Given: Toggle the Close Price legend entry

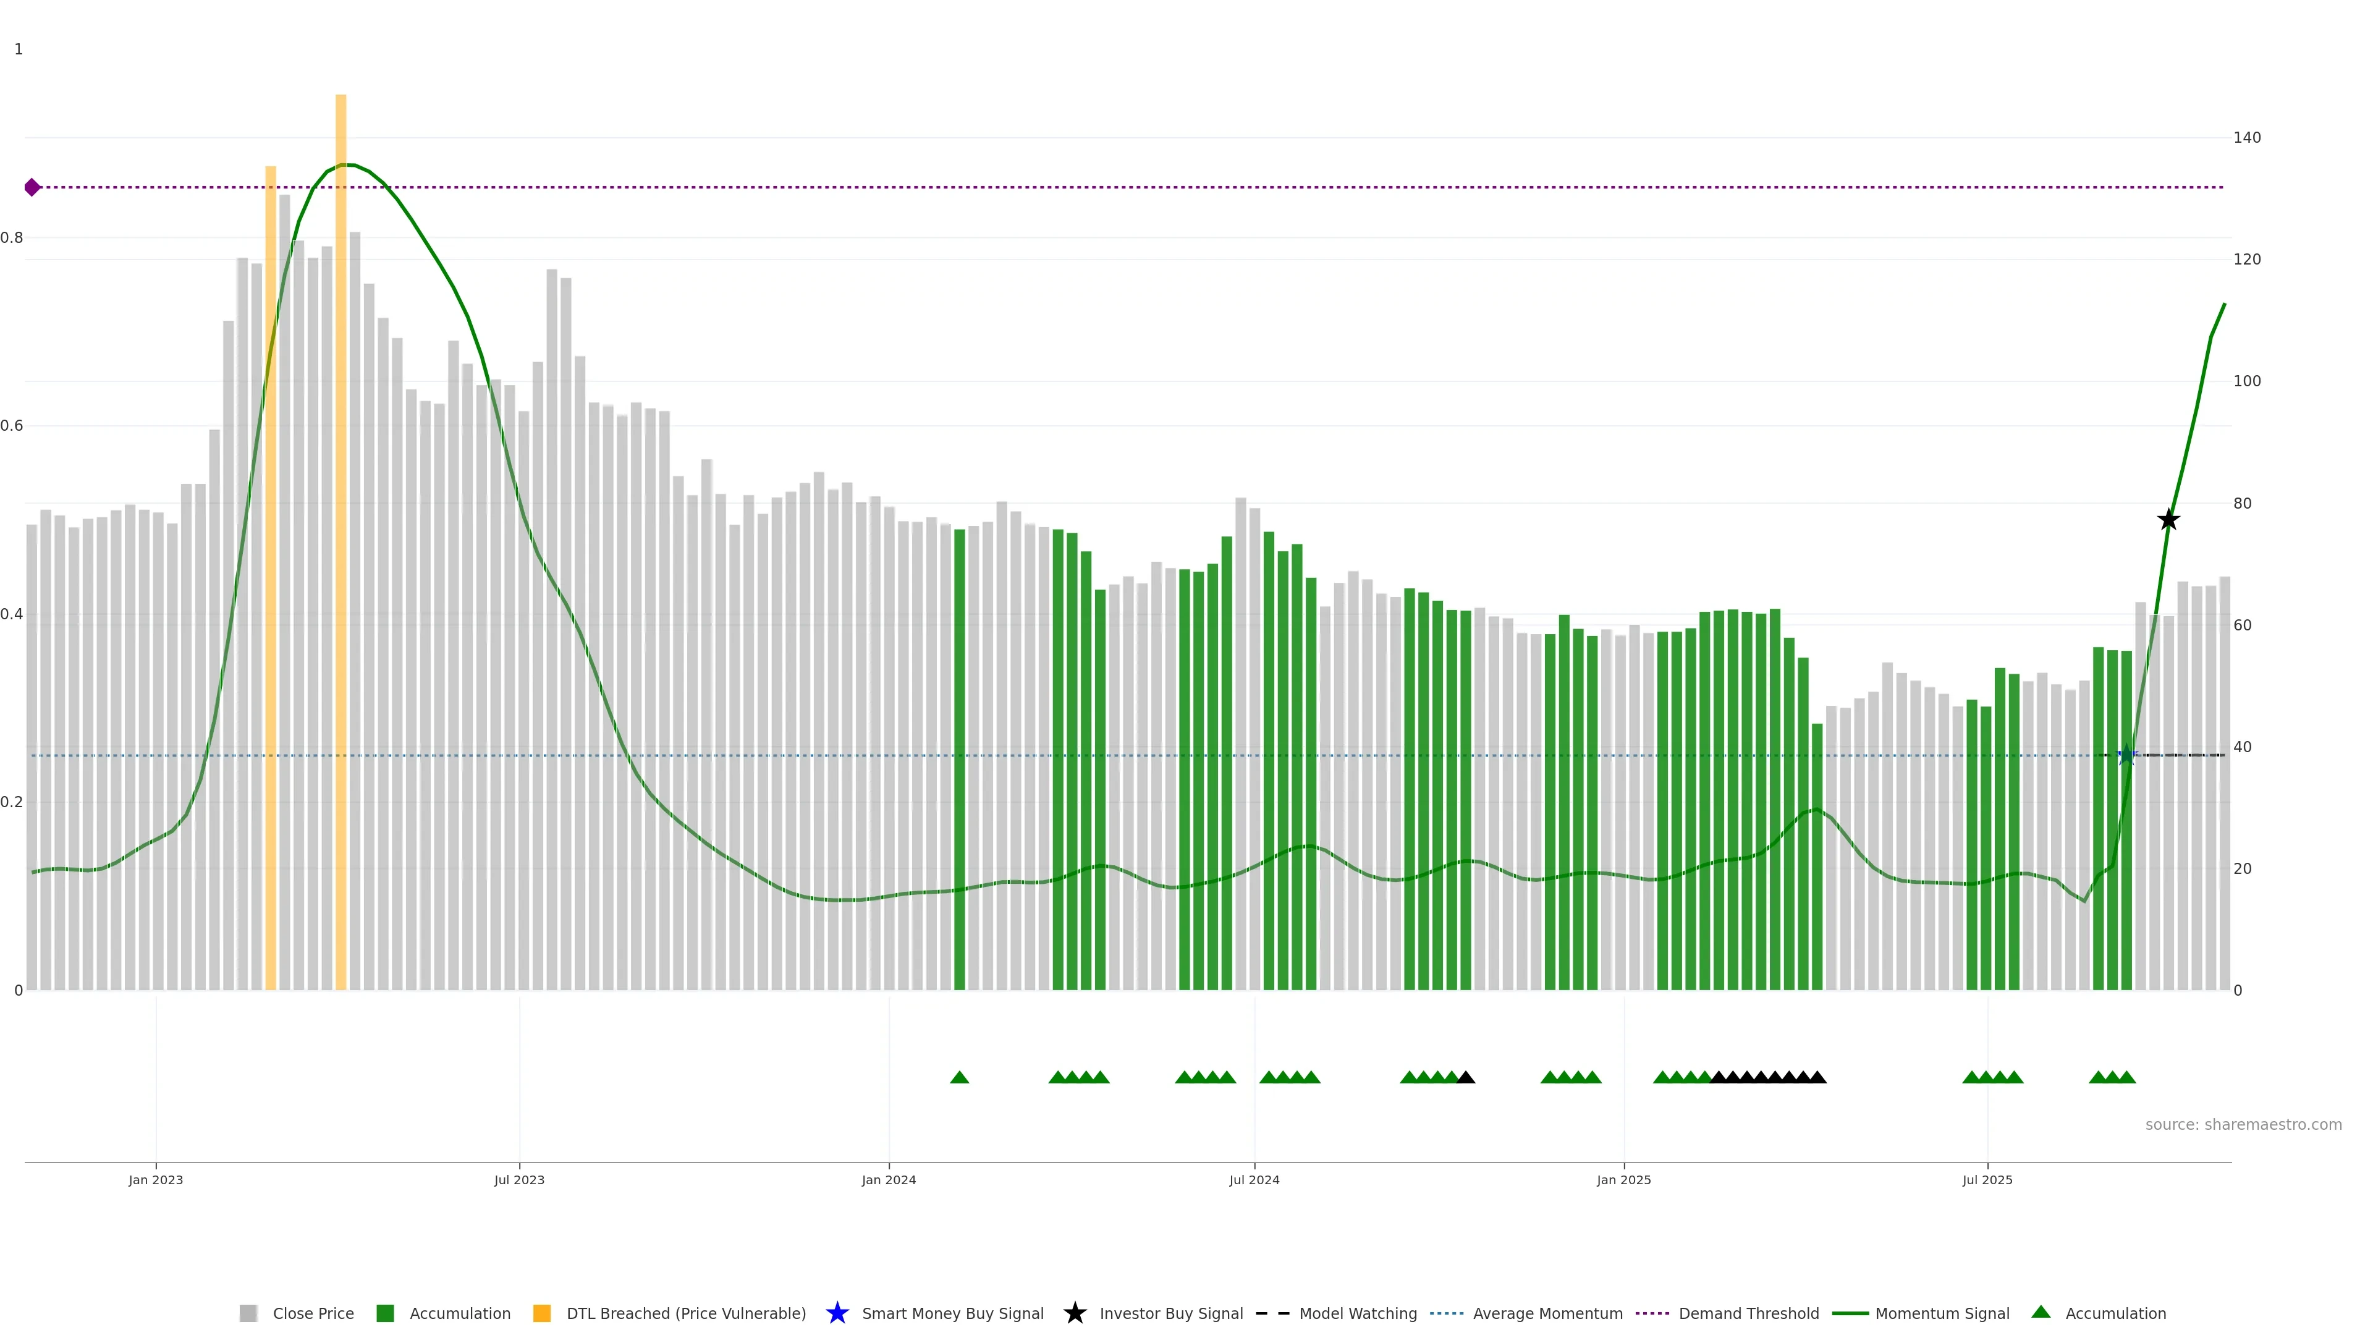Looking at the screenshot, I should click(x=312, y=1313).
